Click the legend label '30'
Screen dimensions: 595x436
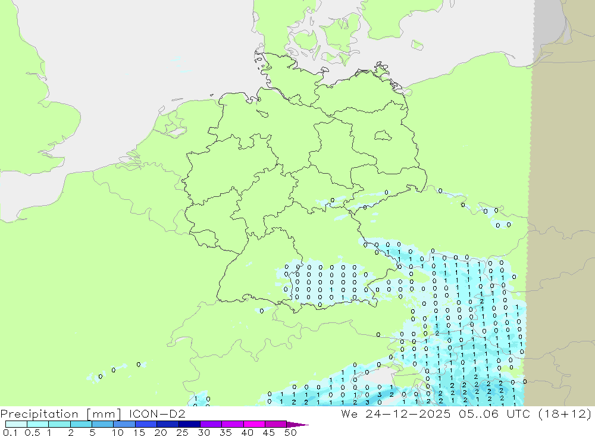203,432
